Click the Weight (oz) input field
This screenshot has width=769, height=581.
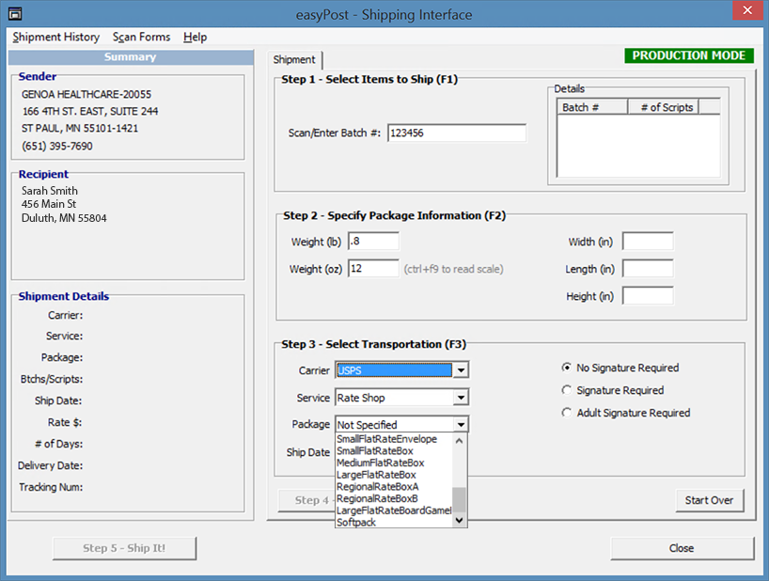[373, 269]
